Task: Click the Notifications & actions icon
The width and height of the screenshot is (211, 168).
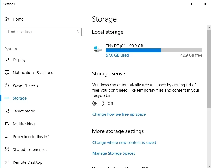Action: 7,73
